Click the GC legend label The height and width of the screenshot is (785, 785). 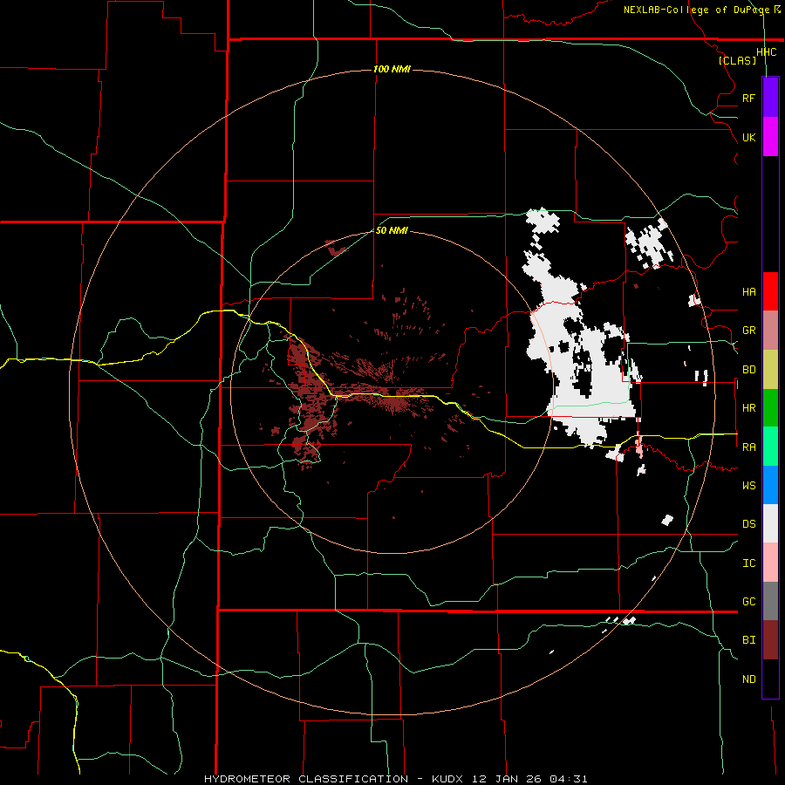coord(748,602)
